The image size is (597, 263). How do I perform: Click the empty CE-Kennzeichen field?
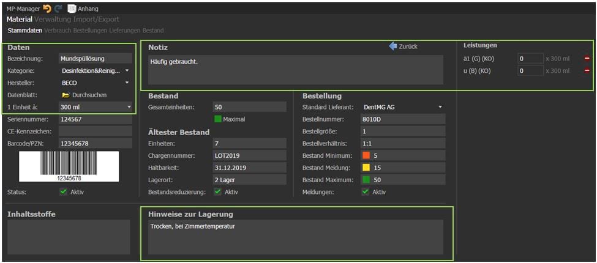(x=95, y=131)
